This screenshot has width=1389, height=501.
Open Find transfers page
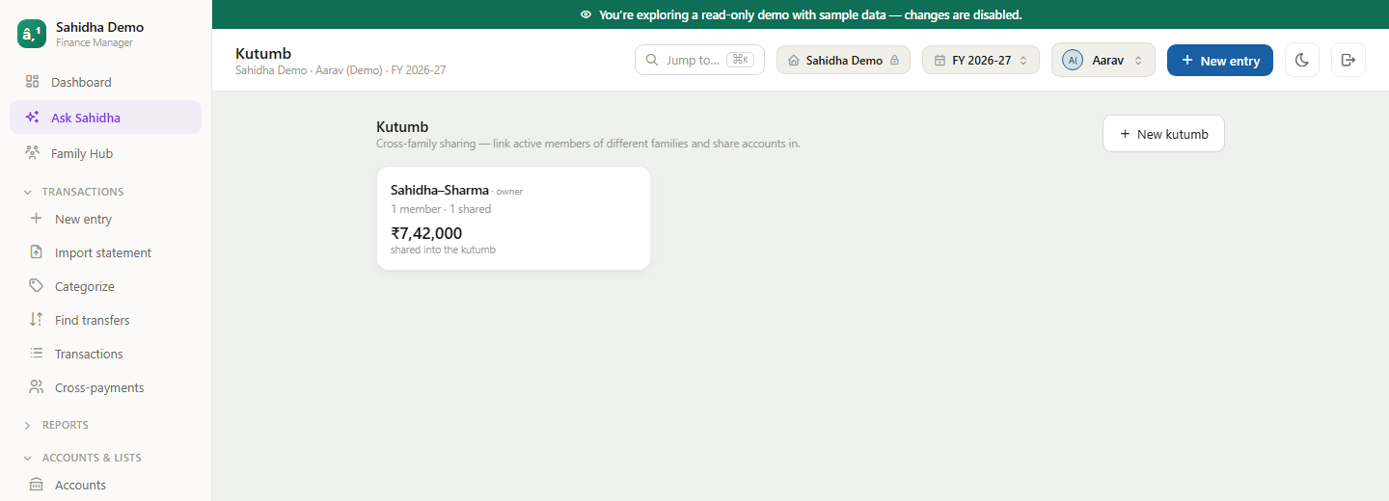106,320
